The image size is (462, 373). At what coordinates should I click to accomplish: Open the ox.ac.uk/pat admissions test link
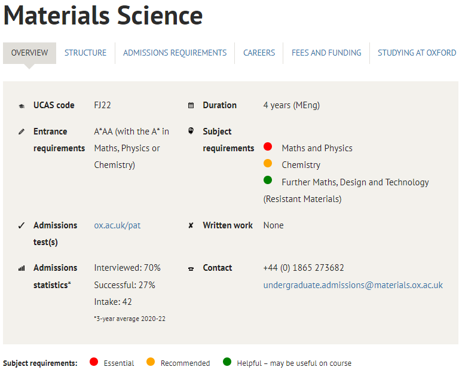[x=117, y=225]
